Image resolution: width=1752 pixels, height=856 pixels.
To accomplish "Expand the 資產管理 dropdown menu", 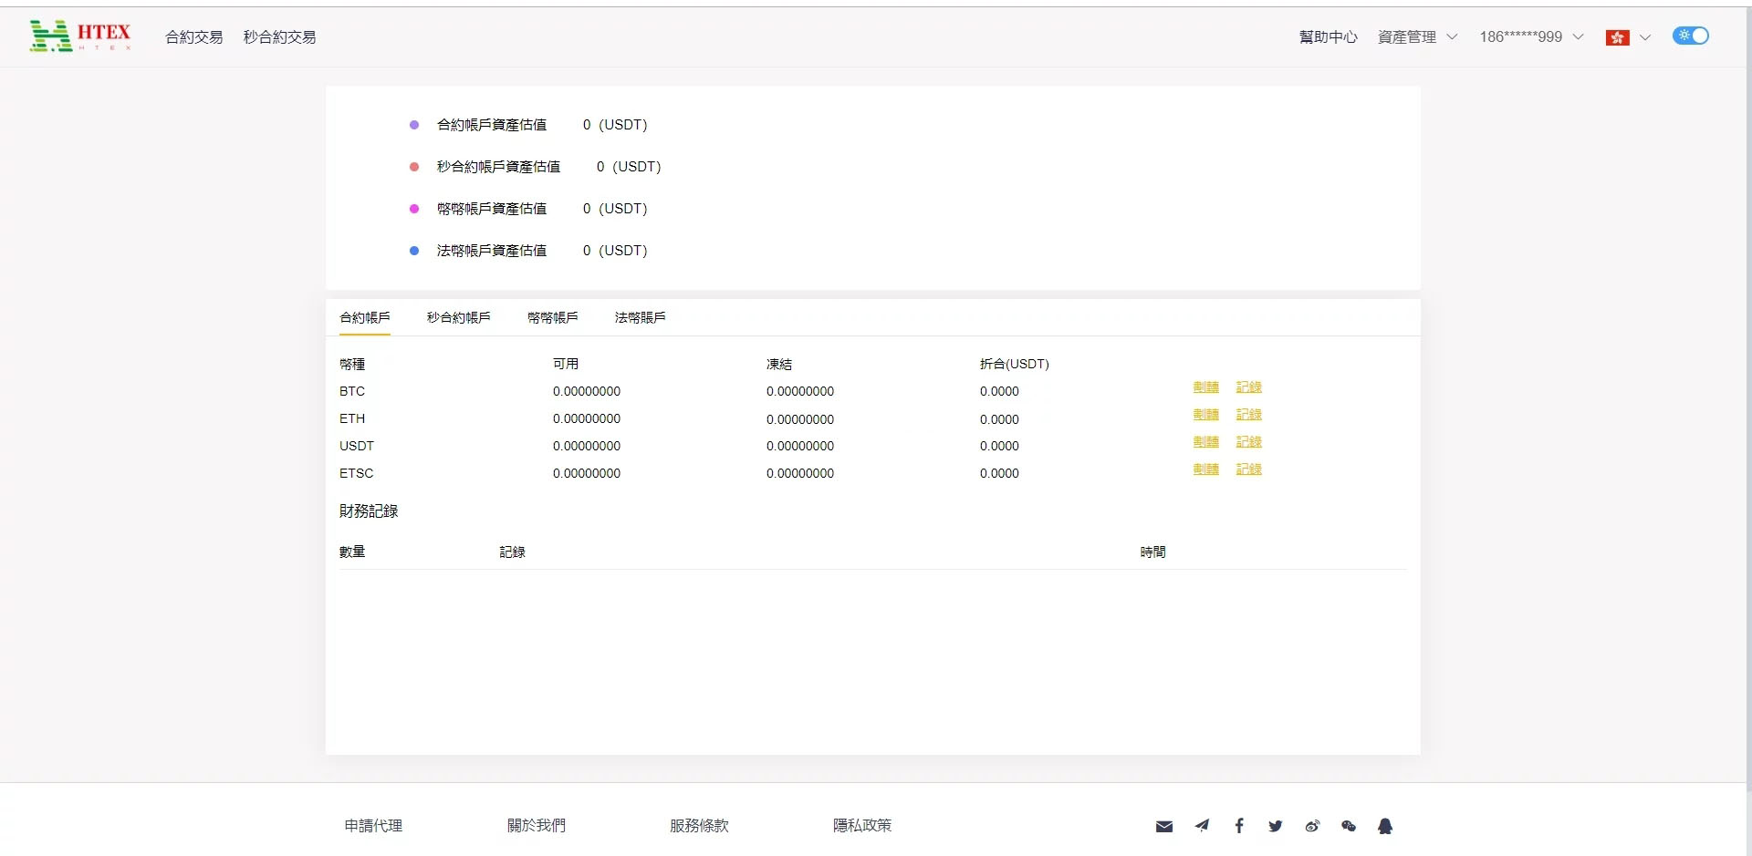I will [1416, 37].
